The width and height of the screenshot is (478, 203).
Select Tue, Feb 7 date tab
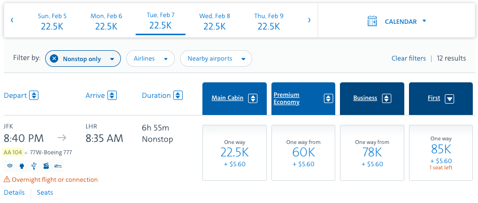point(160,21)
